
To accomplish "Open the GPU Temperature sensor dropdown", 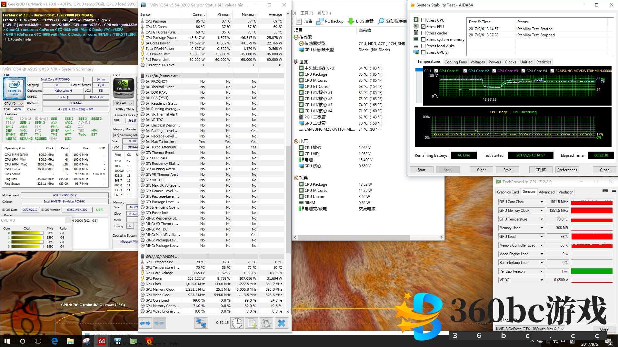I will click(542, 219).
